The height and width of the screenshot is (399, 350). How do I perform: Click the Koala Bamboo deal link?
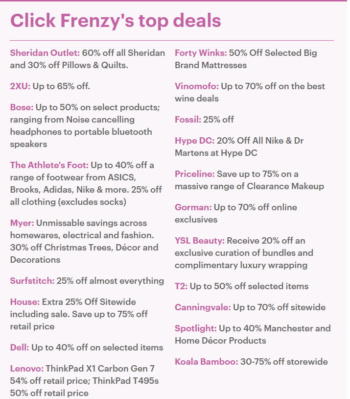coord(207,362)
